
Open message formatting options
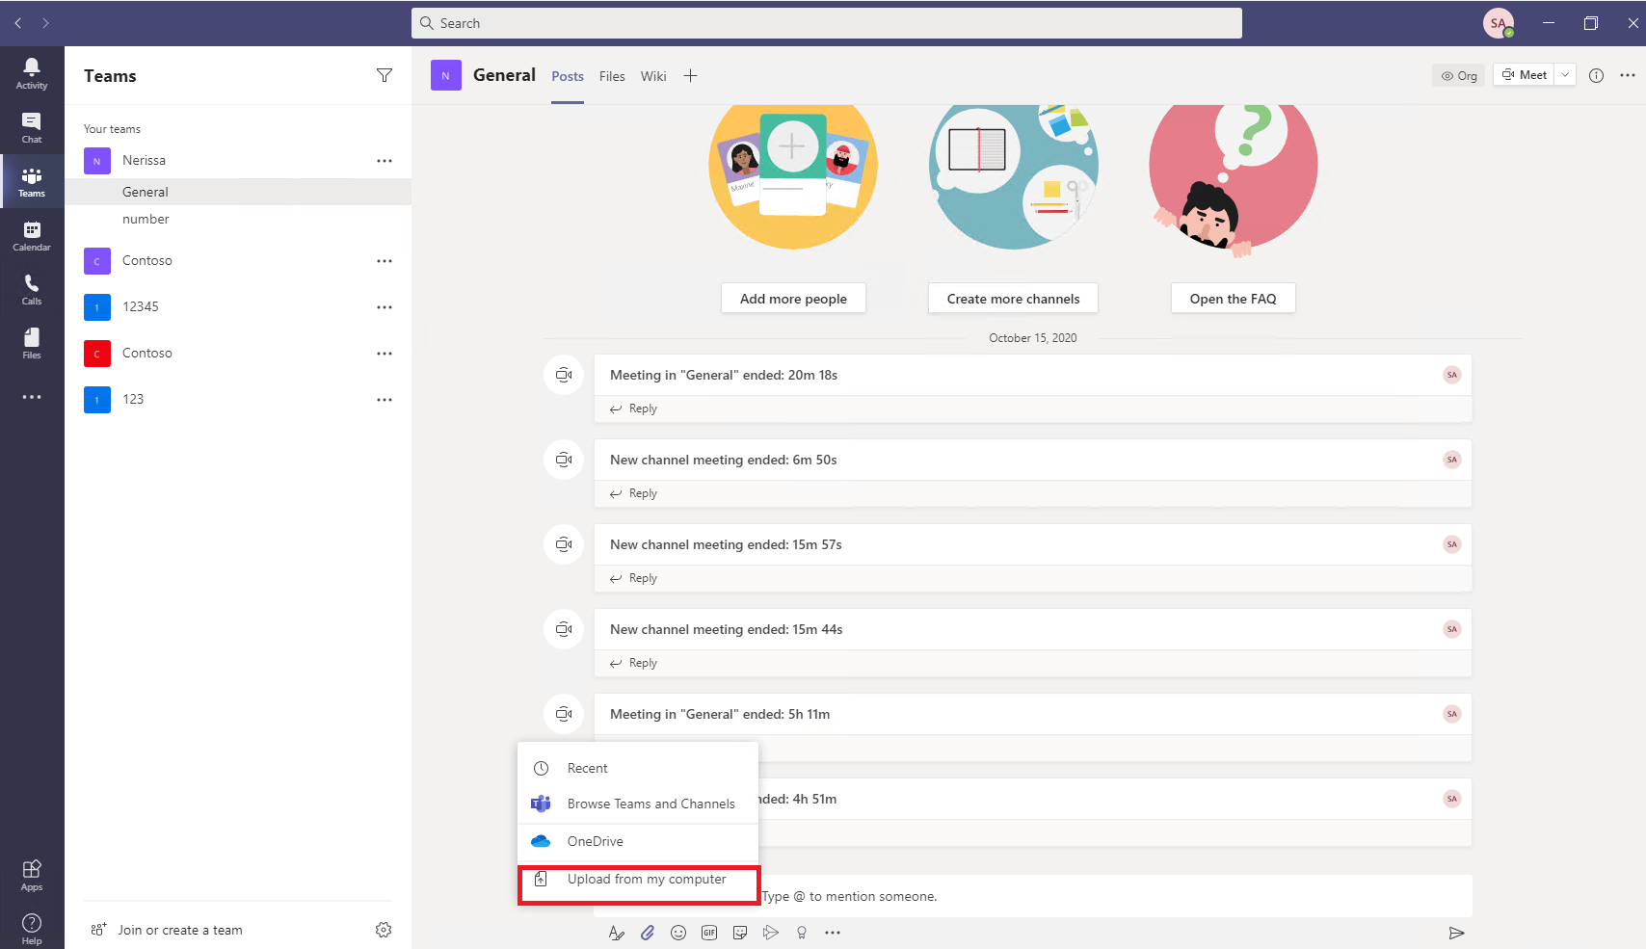[616, 932]
